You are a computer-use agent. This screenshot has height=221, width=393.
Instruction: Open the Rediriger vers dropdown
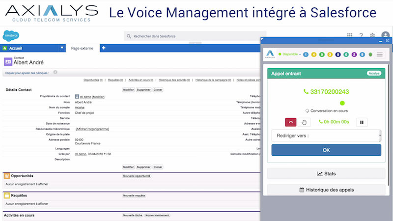pos(326,136)
